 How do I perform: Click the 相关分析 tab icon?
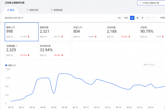point(28,10)
